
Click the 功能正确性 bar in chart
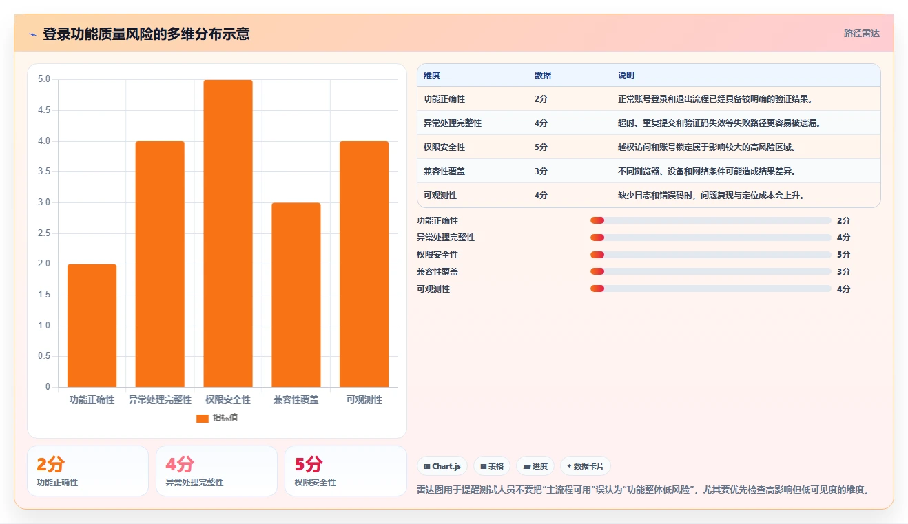pos(92,326)
